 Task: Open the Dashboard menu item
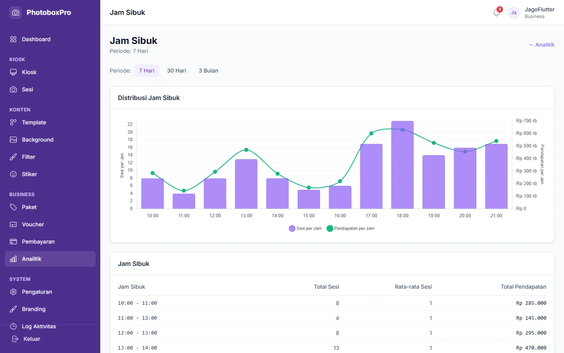(x=50, y=39)
